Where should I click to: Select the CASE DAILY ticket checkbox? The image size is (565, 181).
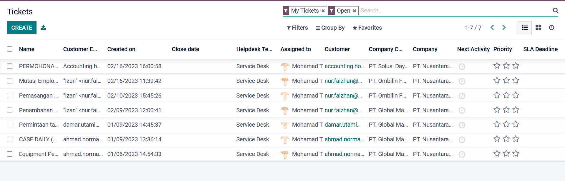(10, 139)
